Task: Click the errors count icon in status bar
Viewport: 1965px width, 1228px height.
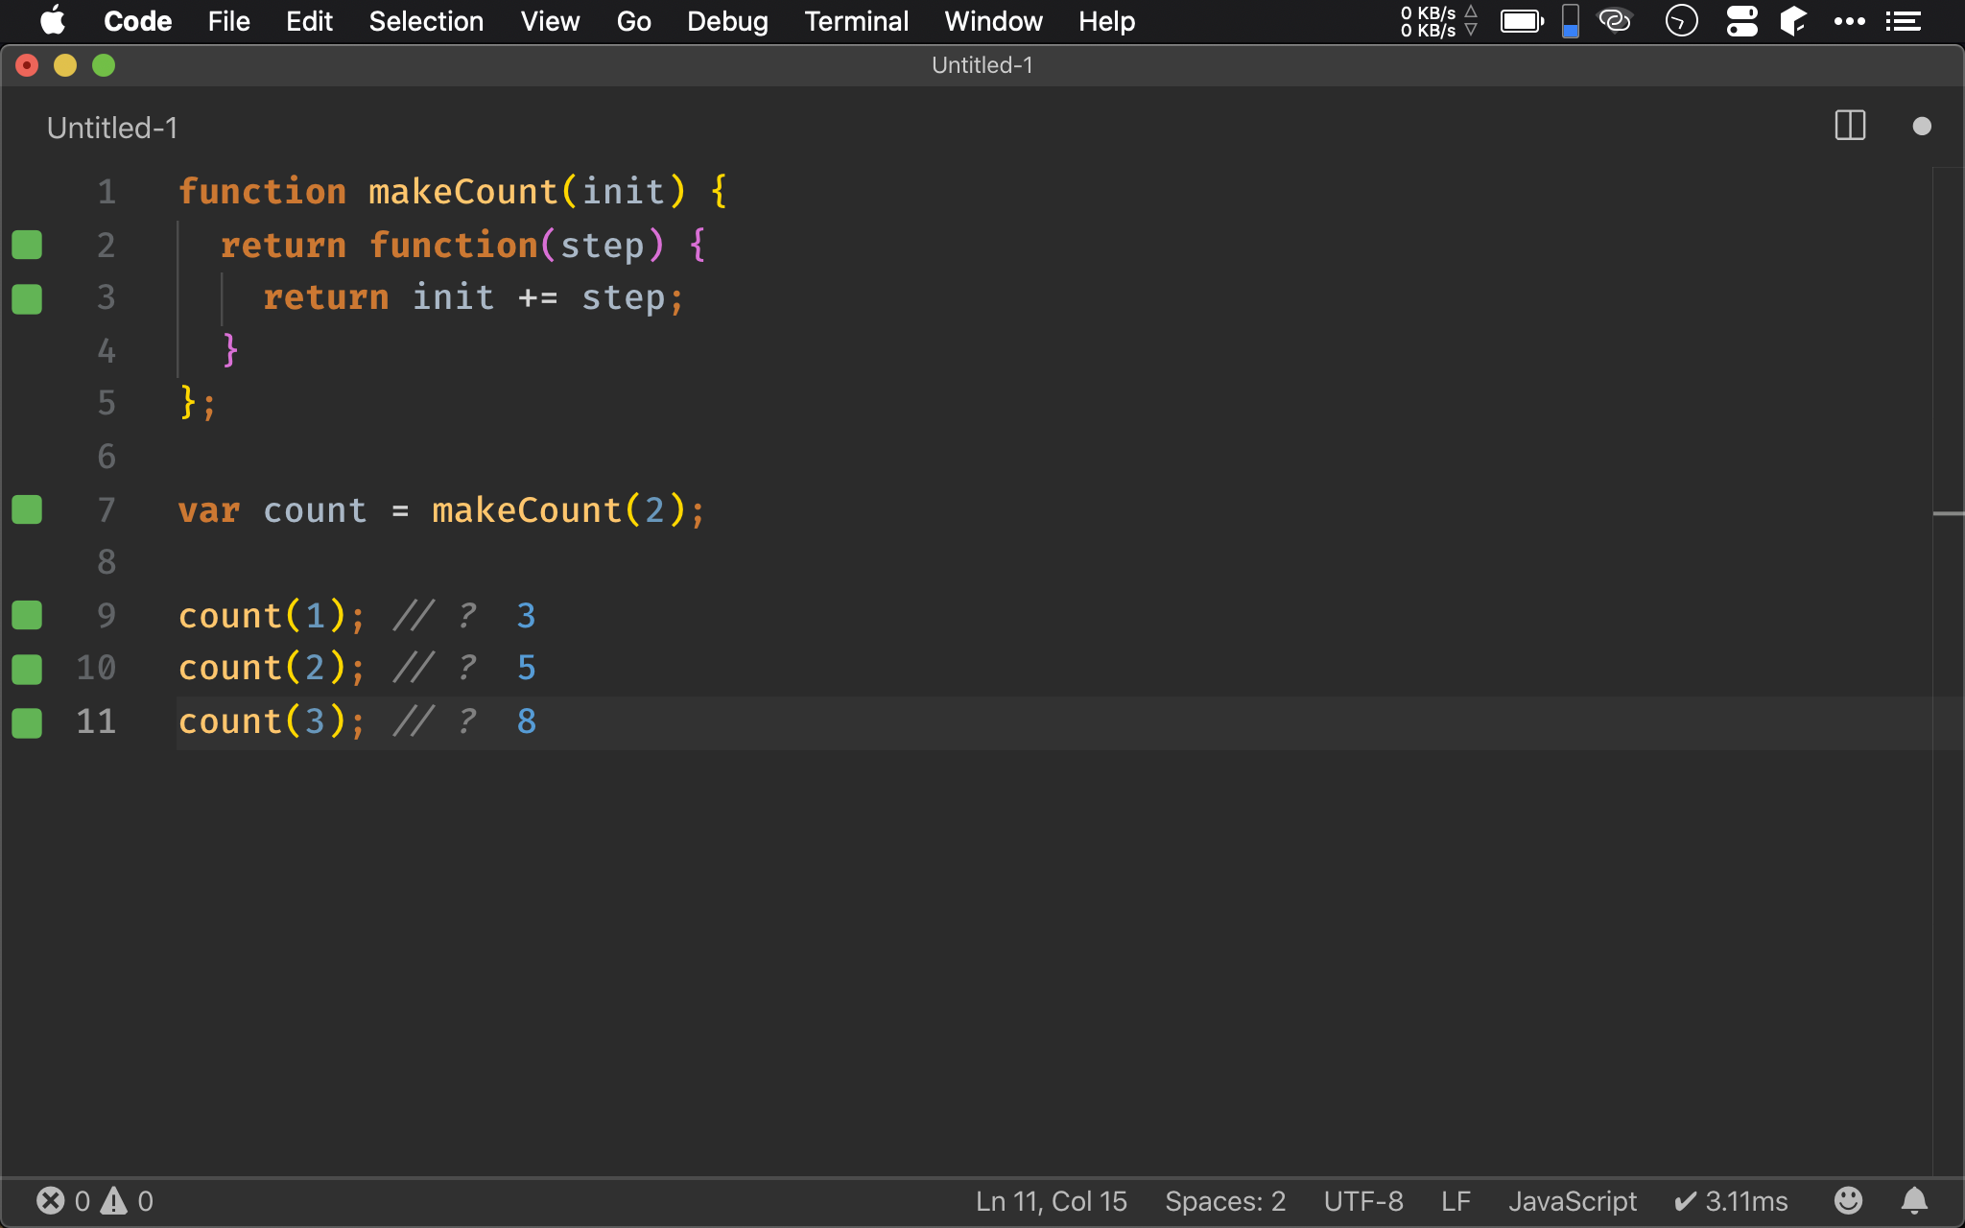Action: pyautogui.click(x=51, y=1200)
